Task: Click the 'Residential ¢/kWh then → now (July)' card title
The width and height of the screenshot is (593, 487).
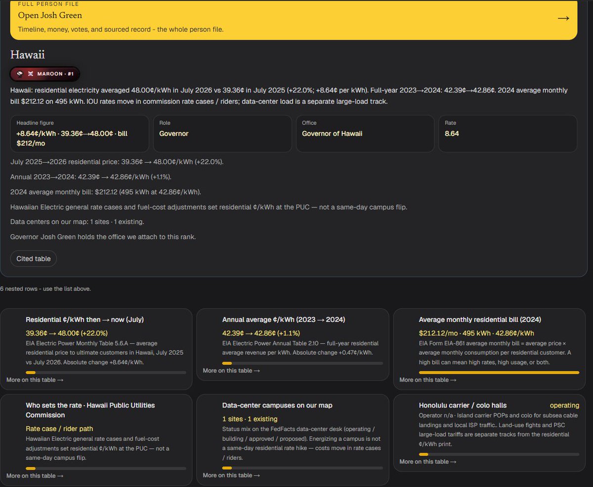Action: [x=85, y=320]
